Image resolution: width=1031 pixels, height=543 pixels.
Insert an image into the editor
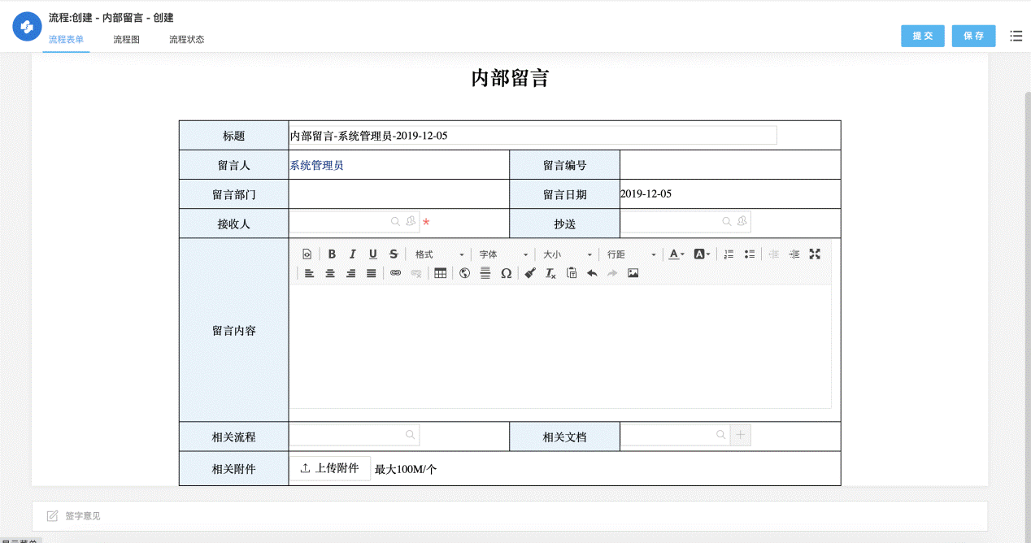tap(633, 273)
